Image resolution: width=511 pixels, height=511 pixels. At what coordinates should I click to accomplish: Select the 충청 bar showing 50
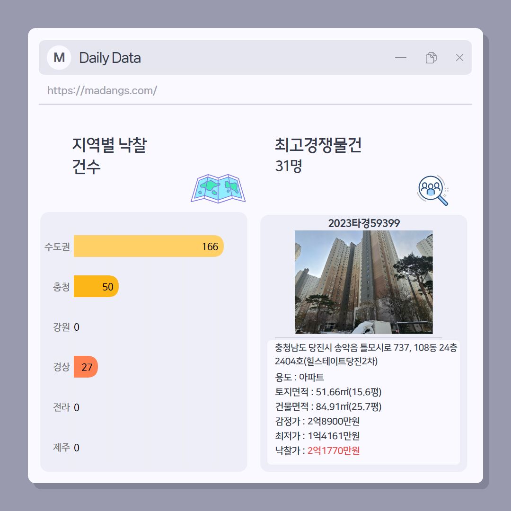(x=96, y=286)
